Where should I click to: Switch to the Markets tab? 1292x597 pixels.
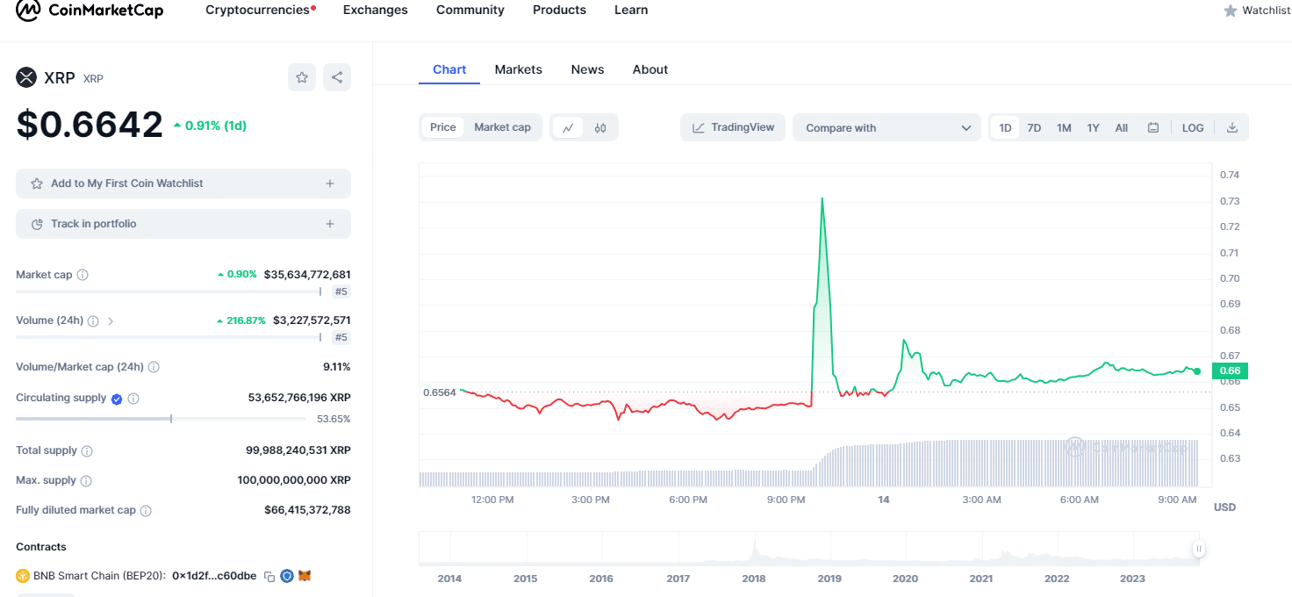[518, 69]
